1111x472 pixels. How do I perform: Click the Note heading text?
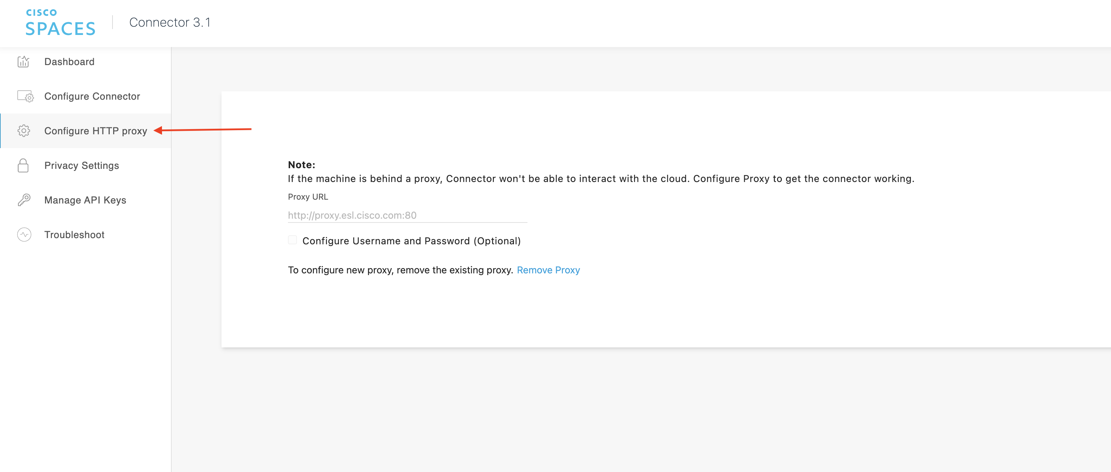[x=301, y=165]
